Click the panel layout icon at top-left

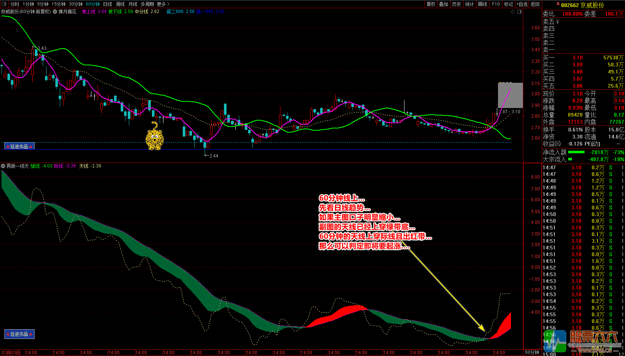click(x=4, y=4)
